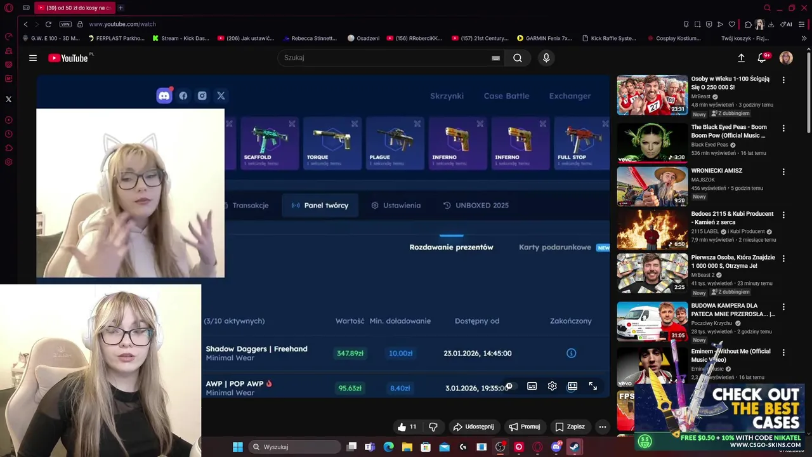Viewport: 812px width, 457px height.
Task: Open X (Twitter) in Opera sidebar
Action: [8, 99]
